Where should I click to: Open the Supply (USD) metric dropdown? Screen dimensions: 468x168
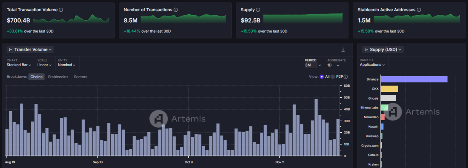tap(383, 49)
